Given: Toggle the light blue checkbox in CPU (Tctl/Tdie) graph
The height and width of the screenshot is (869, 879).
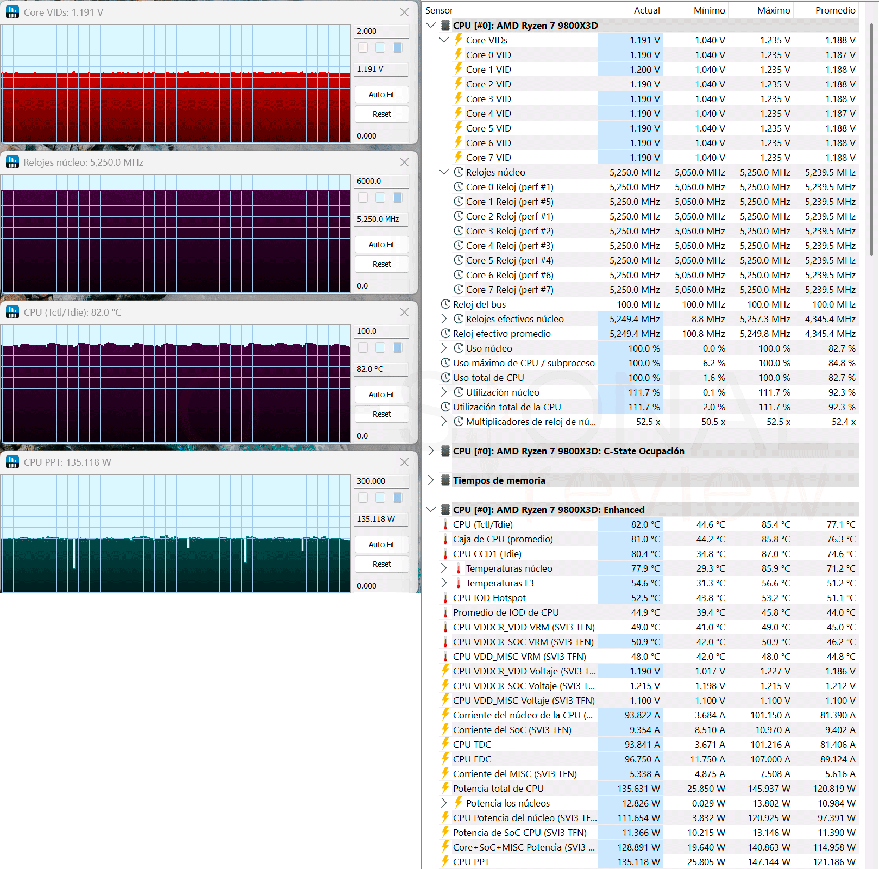Looking at the screenshot, I should tap(380, 348).
